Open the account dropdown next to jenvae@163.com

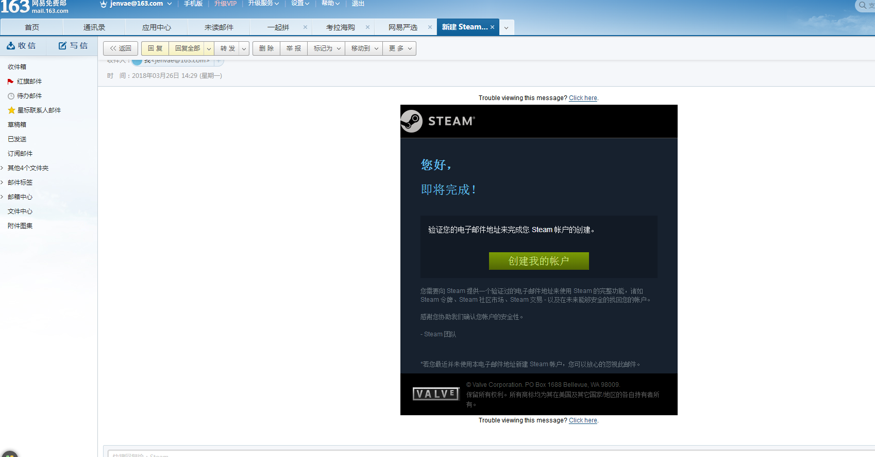click(170, 4)
